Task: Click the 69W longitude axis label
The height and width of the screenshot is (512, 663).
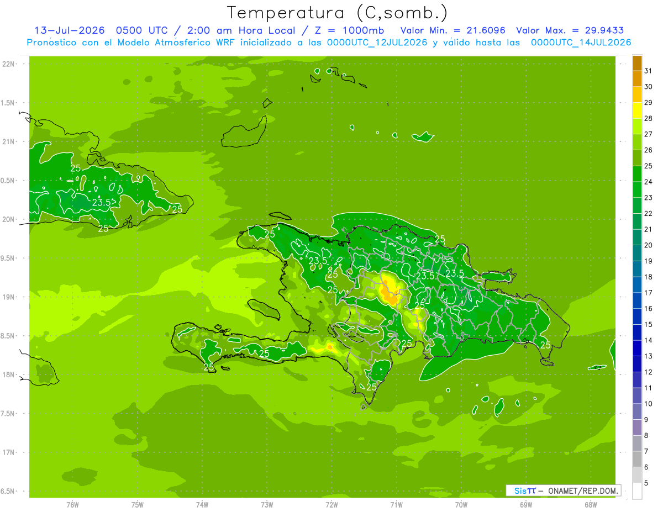Action: 526,505
